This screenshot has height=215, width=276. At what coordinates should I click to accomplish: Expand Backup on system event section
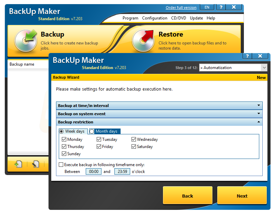pos(160,114)
